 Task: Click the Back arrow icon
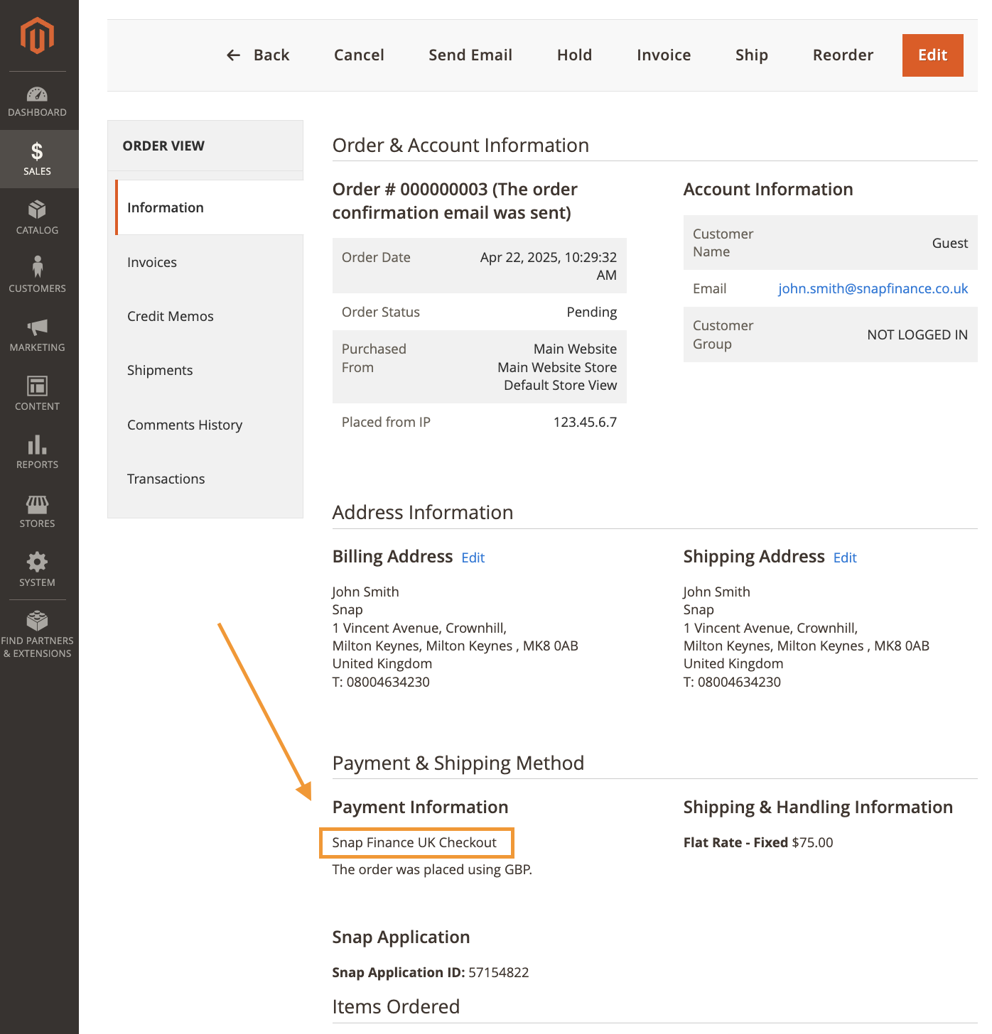233,55
